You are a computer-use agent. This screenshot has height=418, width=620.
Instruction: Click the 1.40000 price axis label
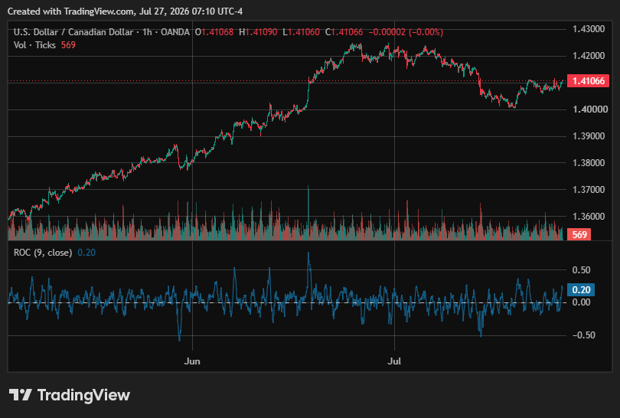589,109
